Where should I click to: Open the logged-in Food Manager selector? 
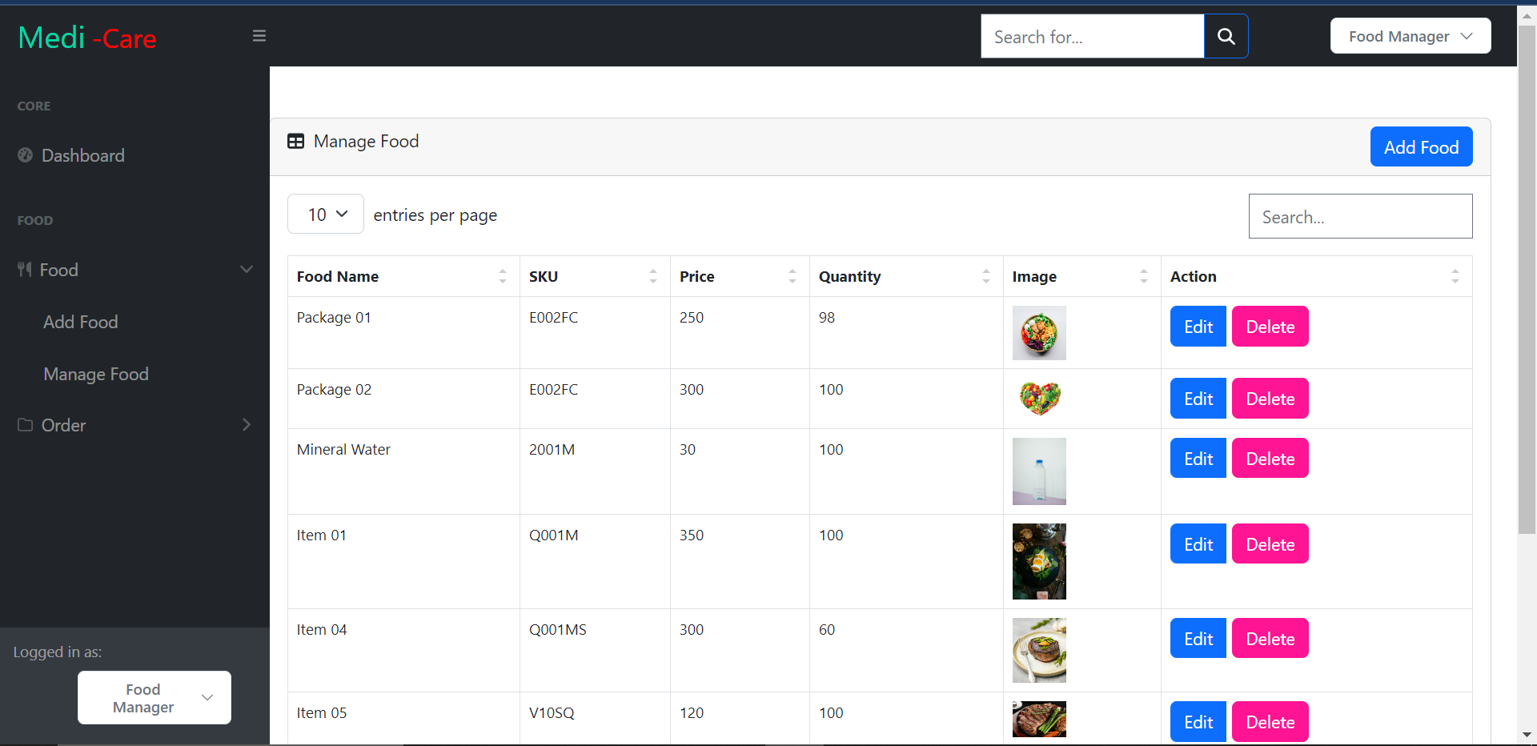click(x=154, y=697)
